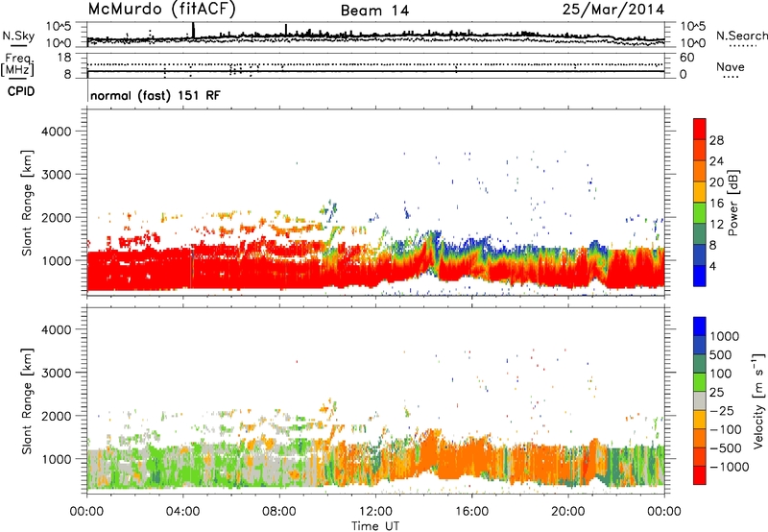Click the '25/Mar/2014' date text
This screenshot has width=768, height=532.
click(x=613, y=10)
